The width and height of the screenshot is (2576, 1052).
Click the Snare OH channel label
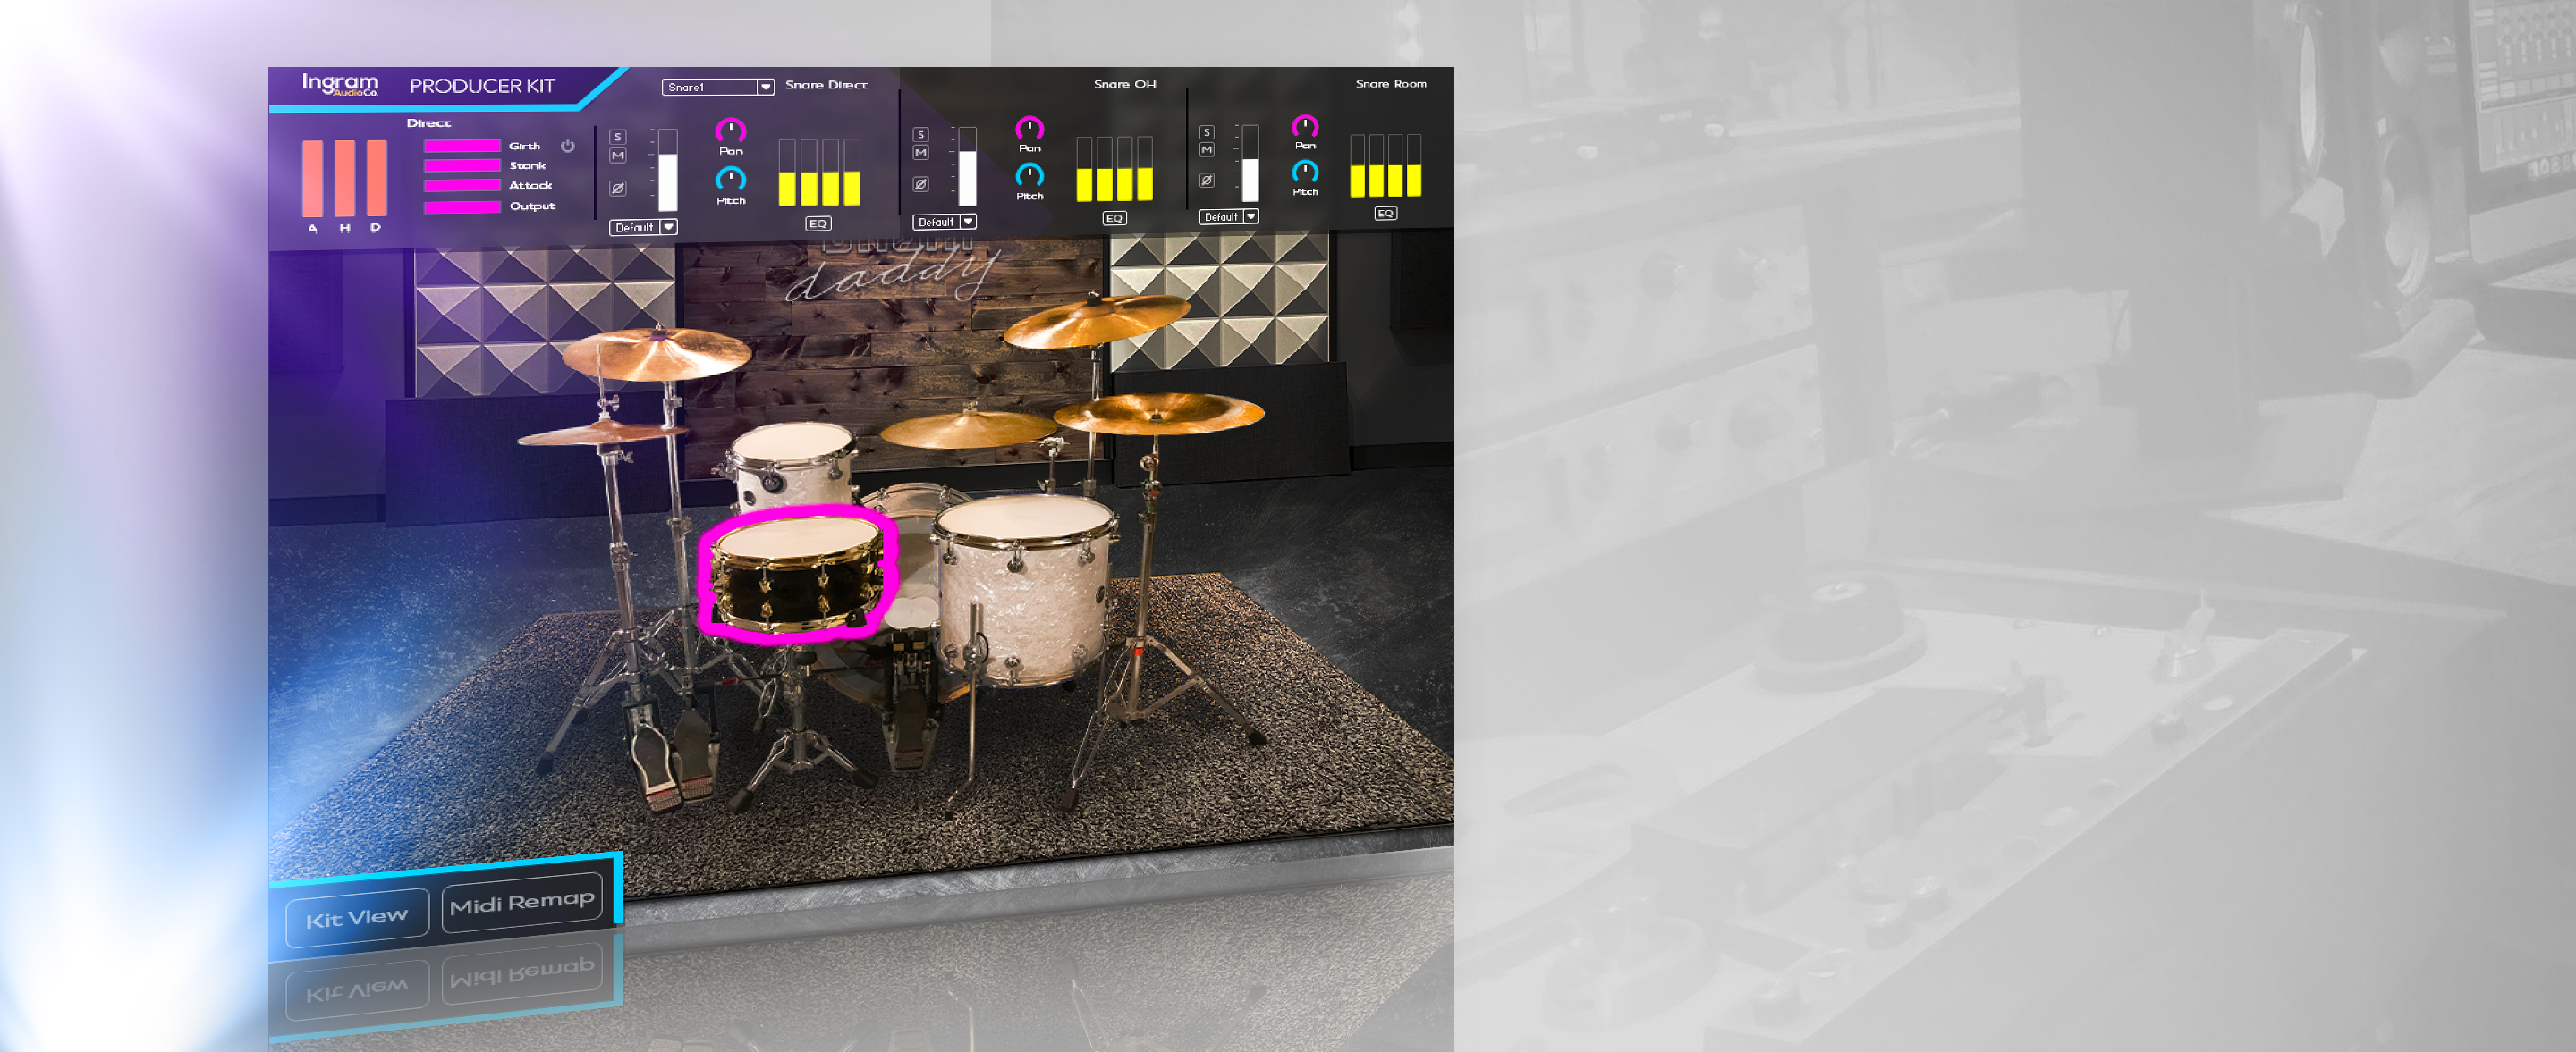pyautogui.click(x=1125, y=84)
